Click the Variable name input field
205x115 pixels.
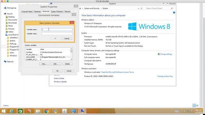click(x=57, y=29)
